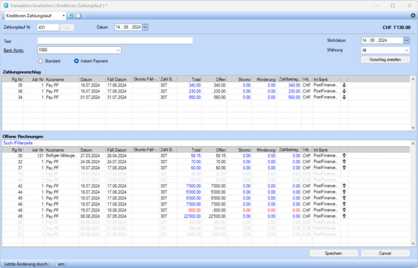Click up arrow on invoice 30 row
Screen dimensions: 418x268
(344, 155)
